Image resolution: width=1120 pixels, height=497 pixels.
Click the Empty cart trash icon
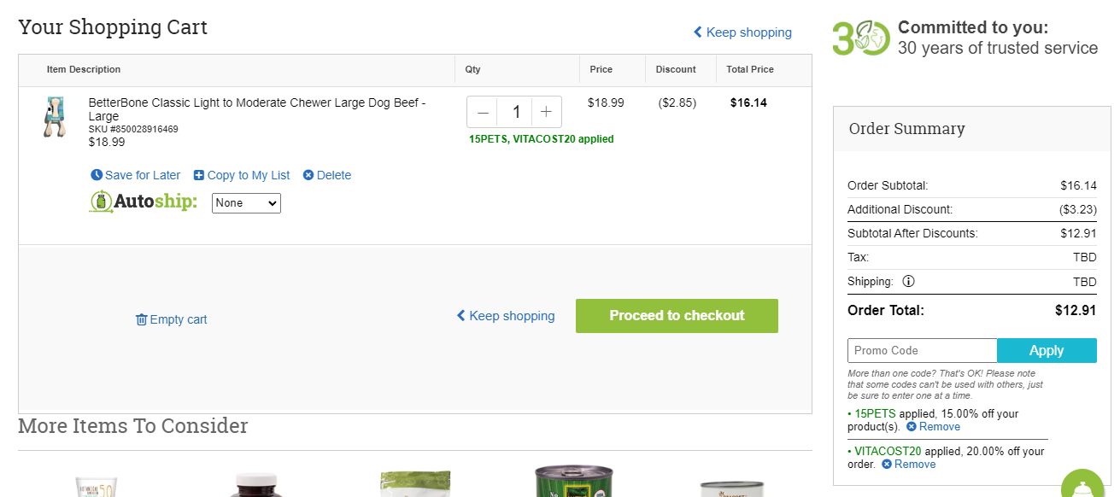click(141, 319)
